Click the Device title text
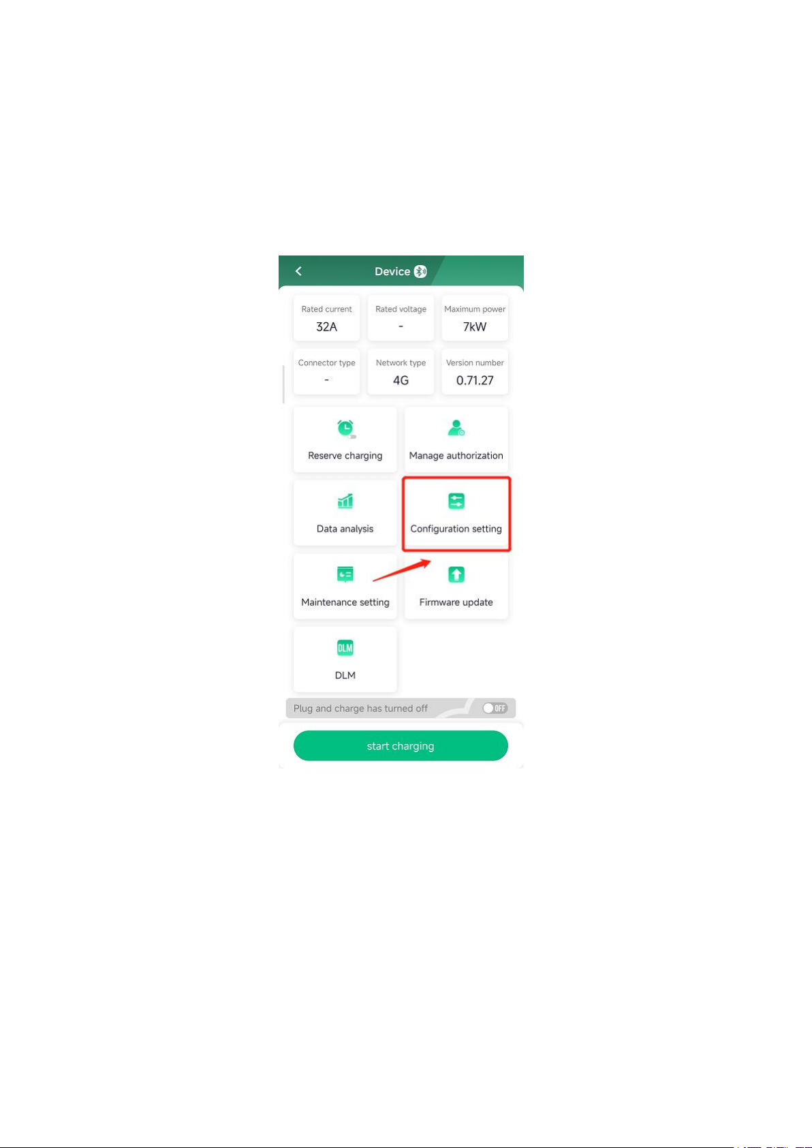 392,271
